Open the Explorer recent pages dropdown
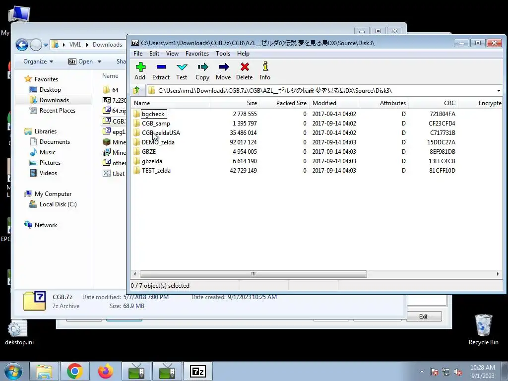 point(46,45)
